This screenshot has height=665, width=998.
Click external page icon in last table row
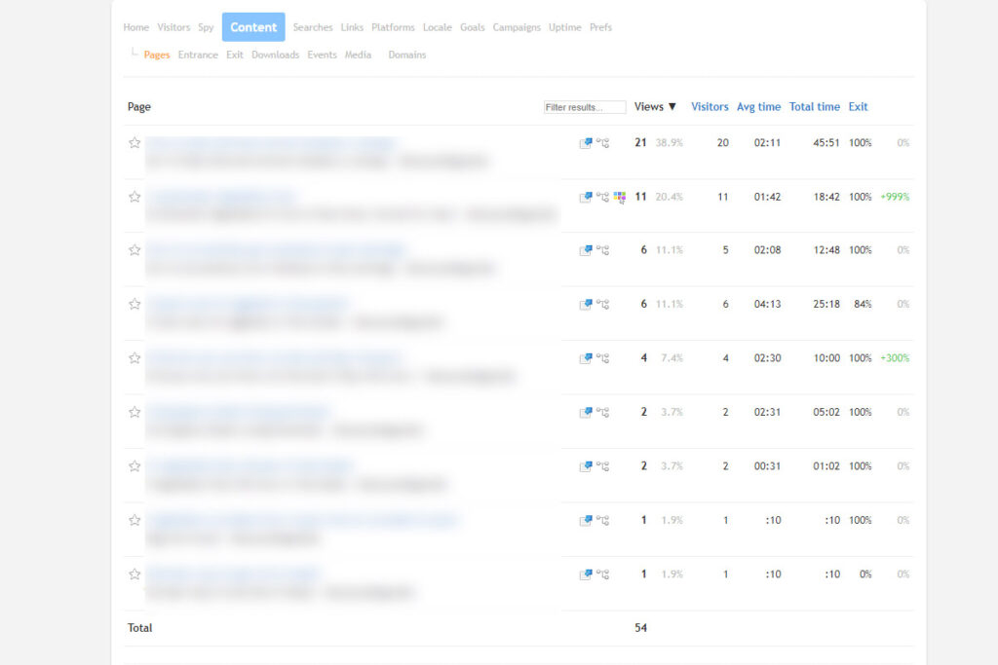pyautogui.click(x=586, y=574)
